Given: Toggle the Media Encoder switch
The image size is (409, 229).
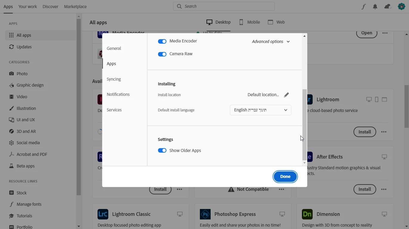Looking at the screenshot, I should 162,42.
